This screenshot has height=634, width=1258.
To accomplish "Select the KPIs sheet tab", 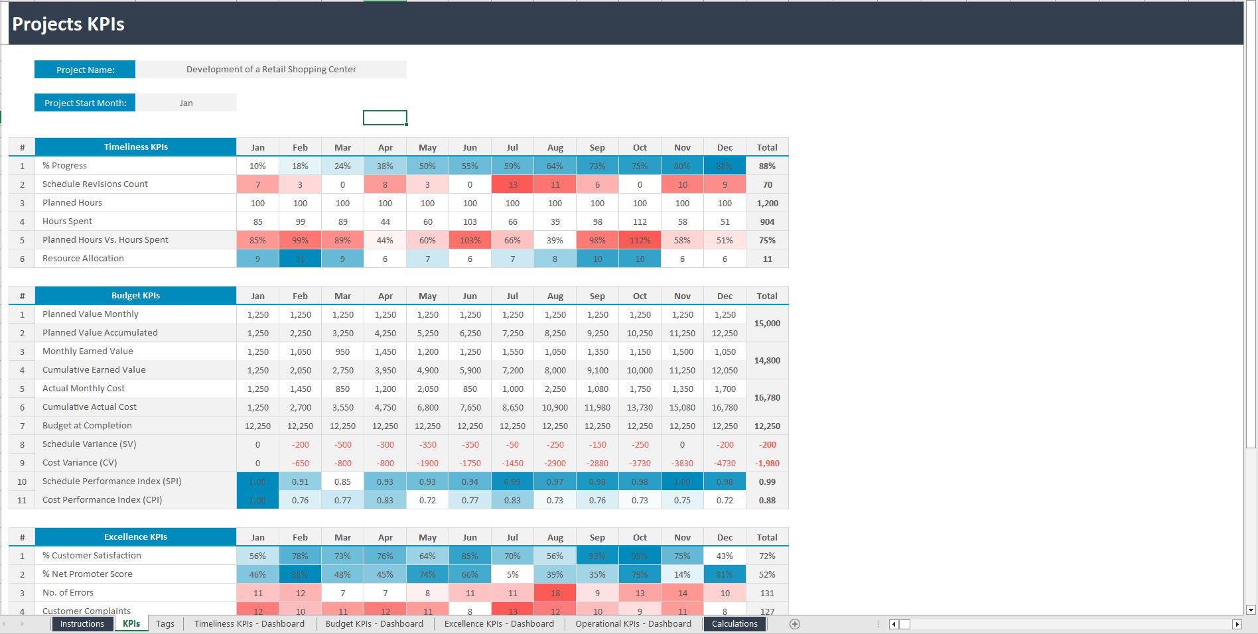I will pyautogui.click(x=131, y=623).
